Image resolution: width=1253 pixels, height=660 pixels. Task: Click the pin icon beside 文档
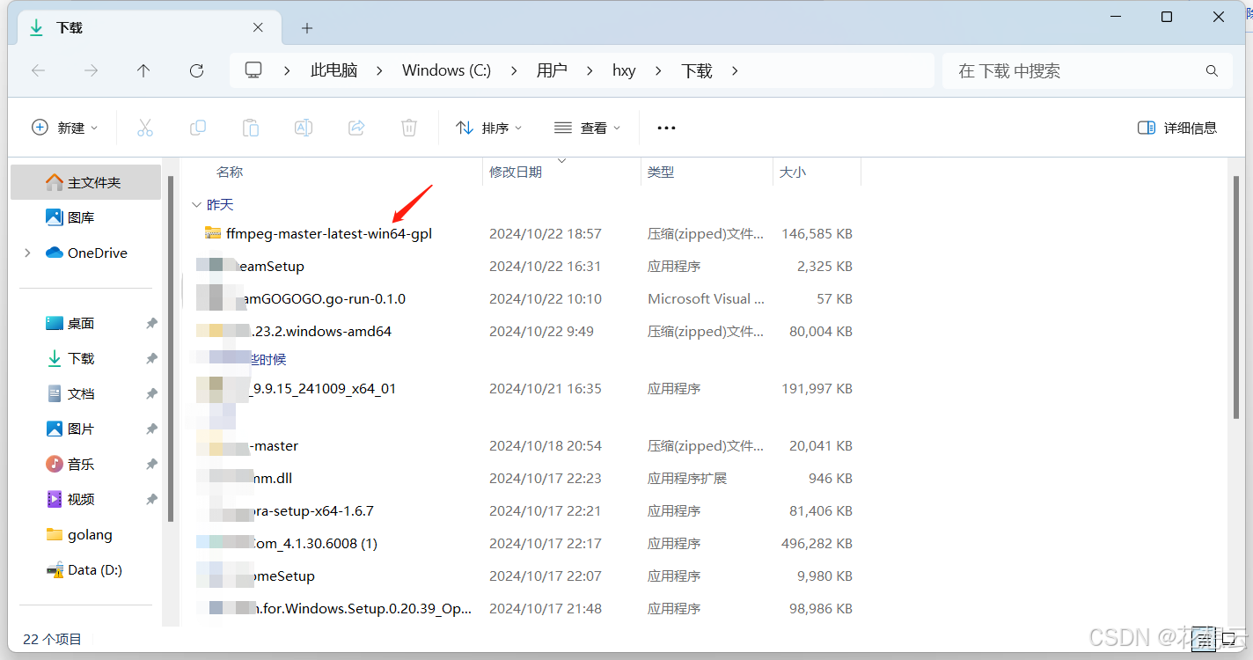(x=151, y=393)
